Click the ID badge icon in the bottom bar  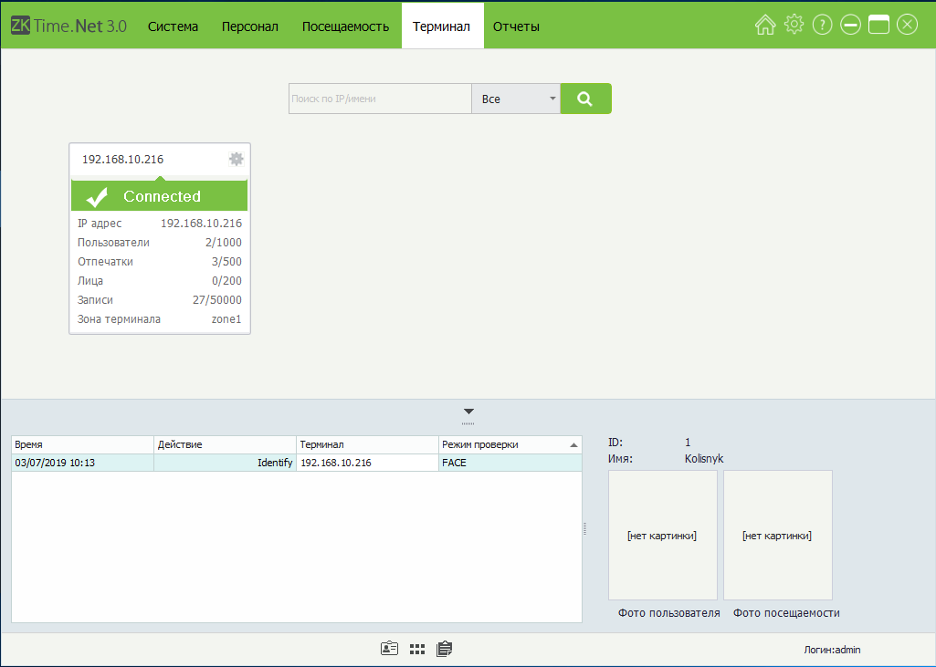tap(390, 649)
